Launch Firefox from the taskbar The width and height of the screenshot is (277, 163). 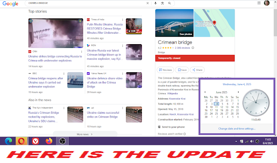[x=49, y=141]
